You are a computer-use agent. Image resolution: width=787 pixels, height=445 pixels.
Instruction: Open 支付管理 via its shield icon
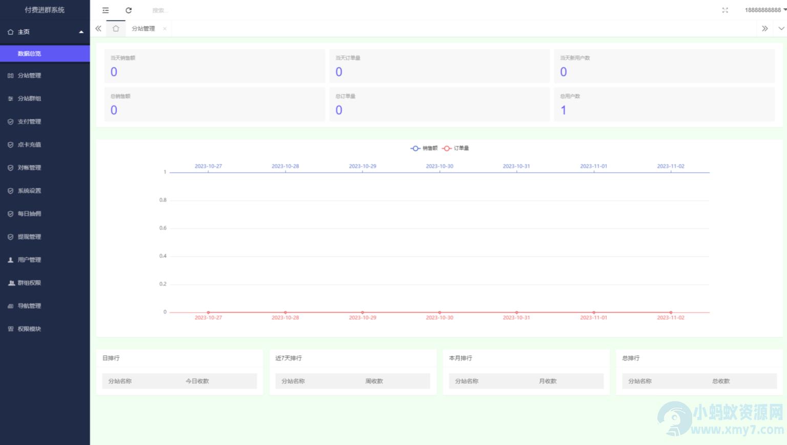pos(10,122)
